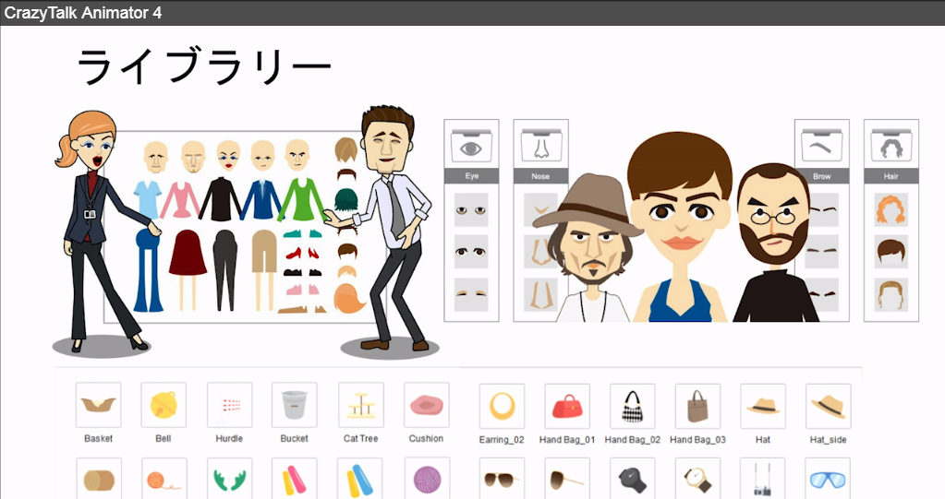Select the red high-heel shoes
Viewport: 945px width, 499px height.
[303, 253]
